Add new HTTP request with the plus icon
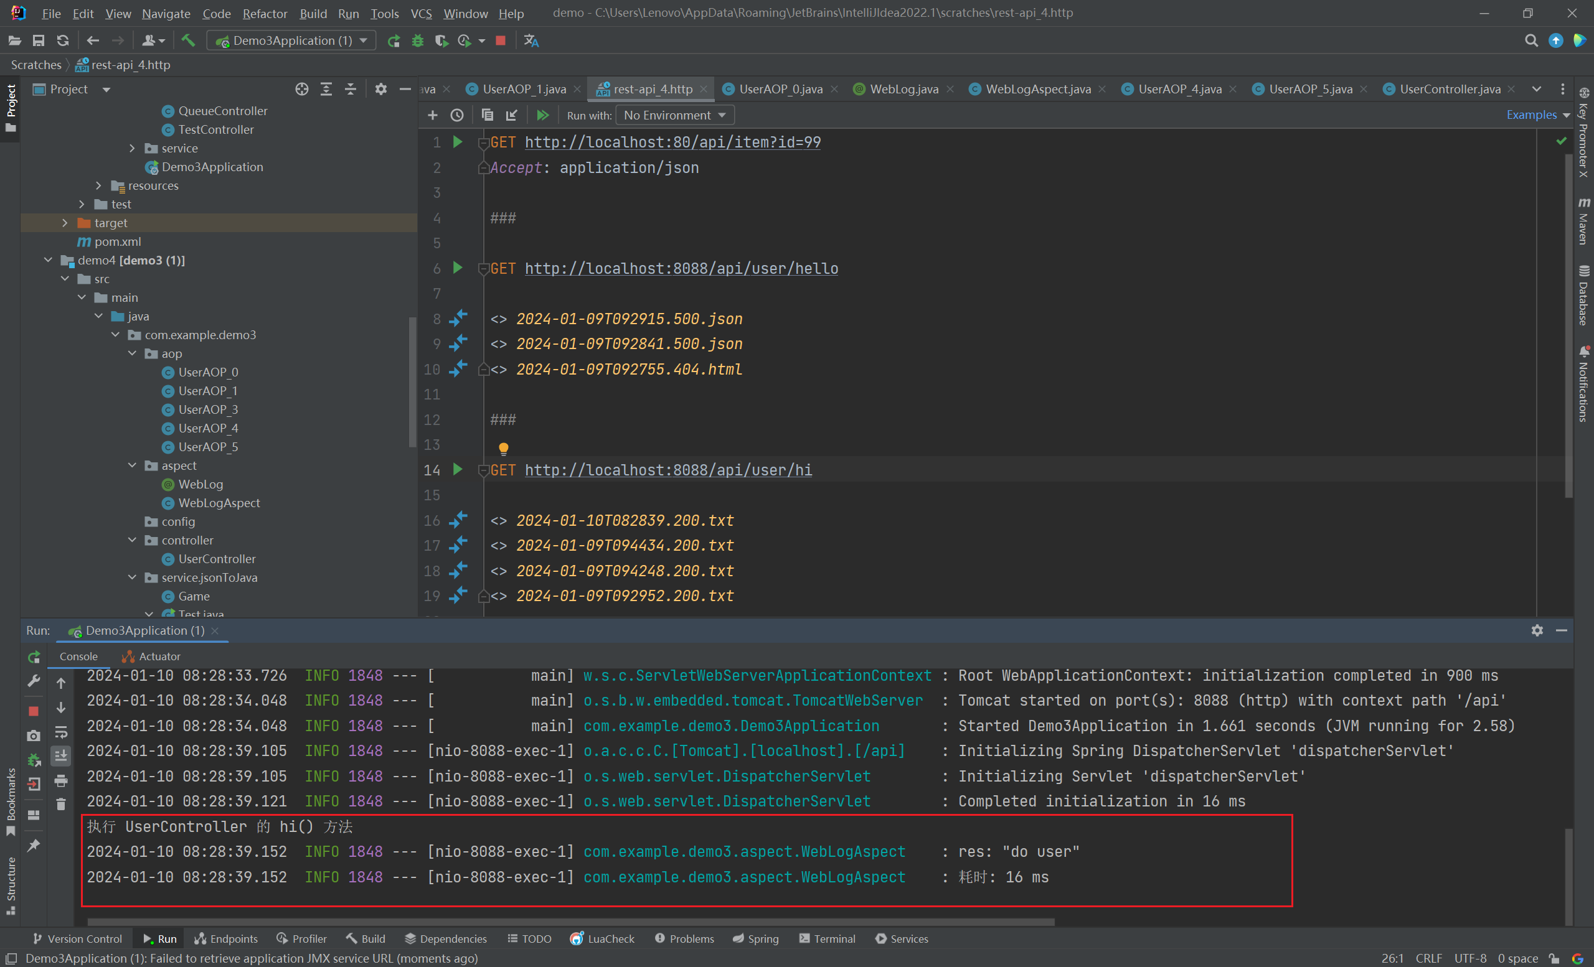 433,115
